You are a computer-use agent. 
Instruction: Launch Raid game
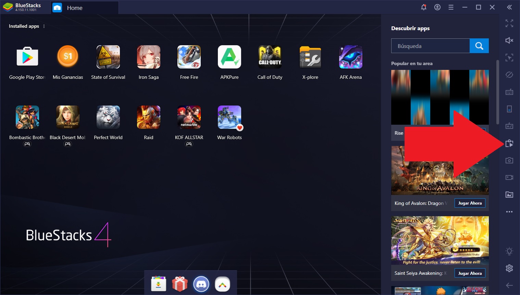[149, 117]
